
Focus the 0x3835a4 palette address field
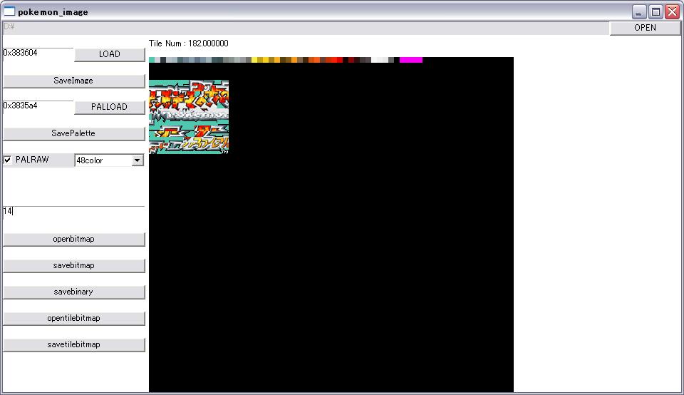coord(38,107)
